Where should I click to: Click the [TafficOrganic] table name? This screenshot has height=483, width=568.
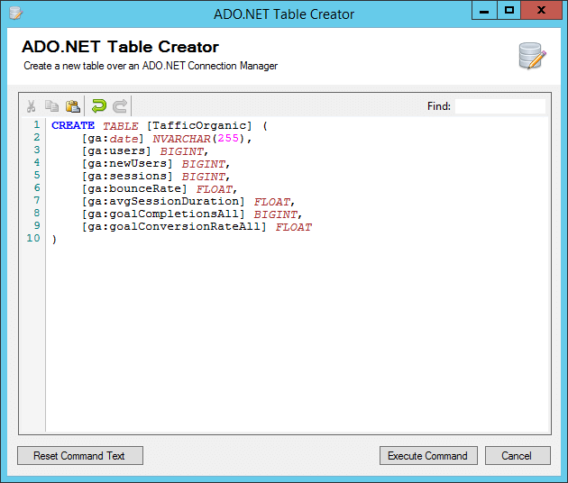coord(199,125)
